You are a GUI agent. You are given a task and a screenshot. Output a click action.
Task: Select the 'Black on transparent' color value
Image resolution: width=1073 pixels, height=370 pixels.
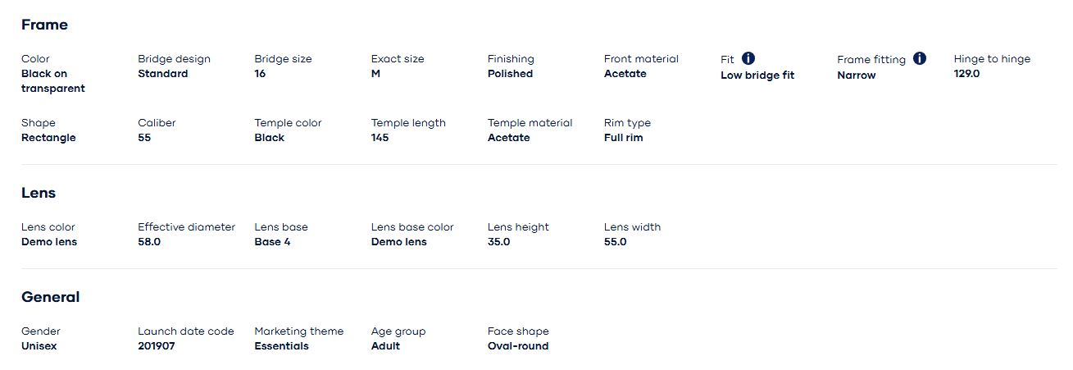click(53, 81)
